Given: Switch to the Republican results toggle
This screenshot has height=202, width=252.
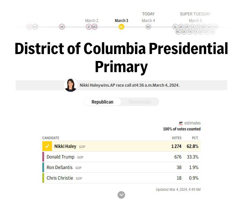Looking at the screenshot, I should point(102,102).
